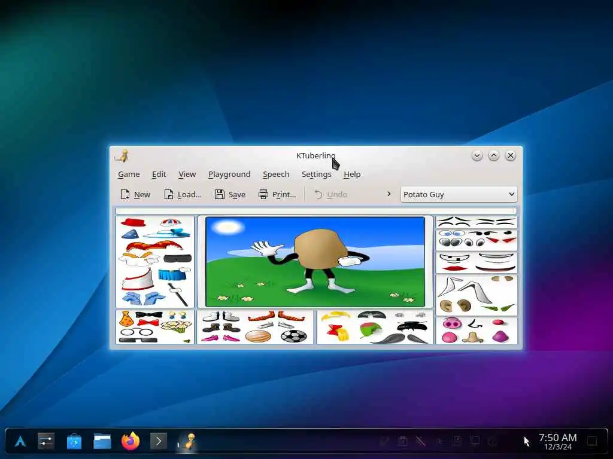Open the Edit menu
The width and height of the screenshot is (613, 459).
pyautogui.click(x=159, y=174)
